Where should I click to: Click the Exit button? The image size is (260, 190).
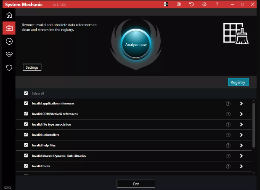[136, 184]
